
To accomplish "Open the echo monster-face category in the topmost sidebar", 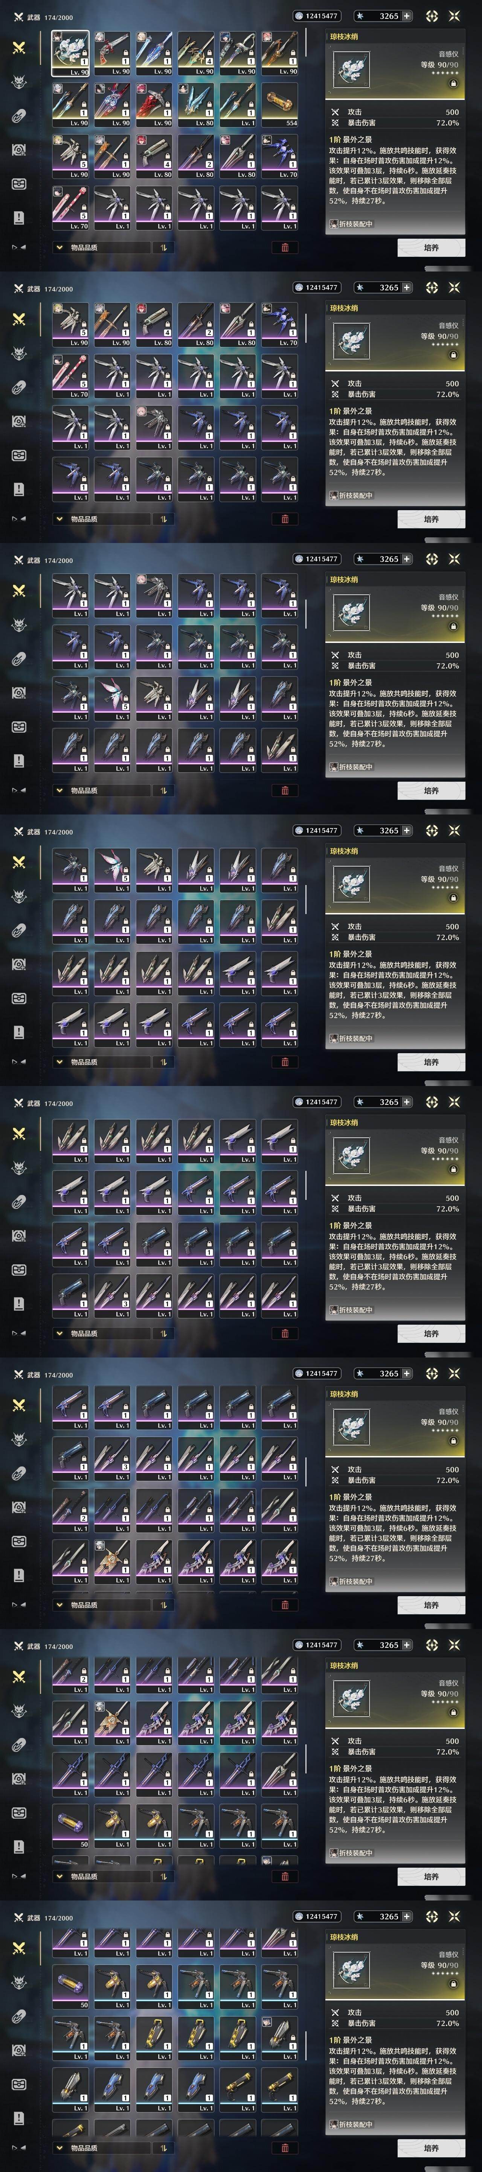I will 18,82.
